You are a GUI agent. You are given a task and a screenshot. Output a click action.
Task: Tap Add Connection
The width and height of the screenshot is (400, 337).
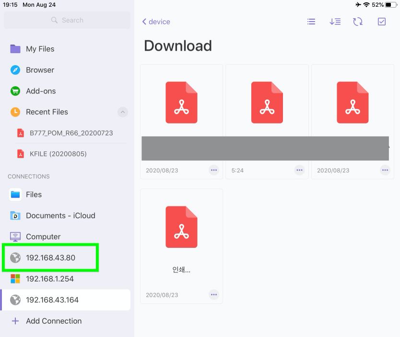tap(54, 321)
